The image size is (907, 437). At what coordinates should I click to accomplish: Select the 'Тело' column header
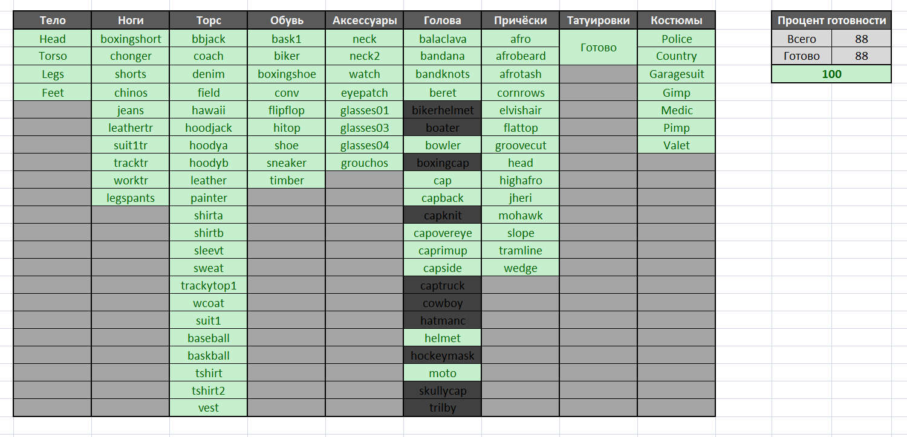(53, 21)
